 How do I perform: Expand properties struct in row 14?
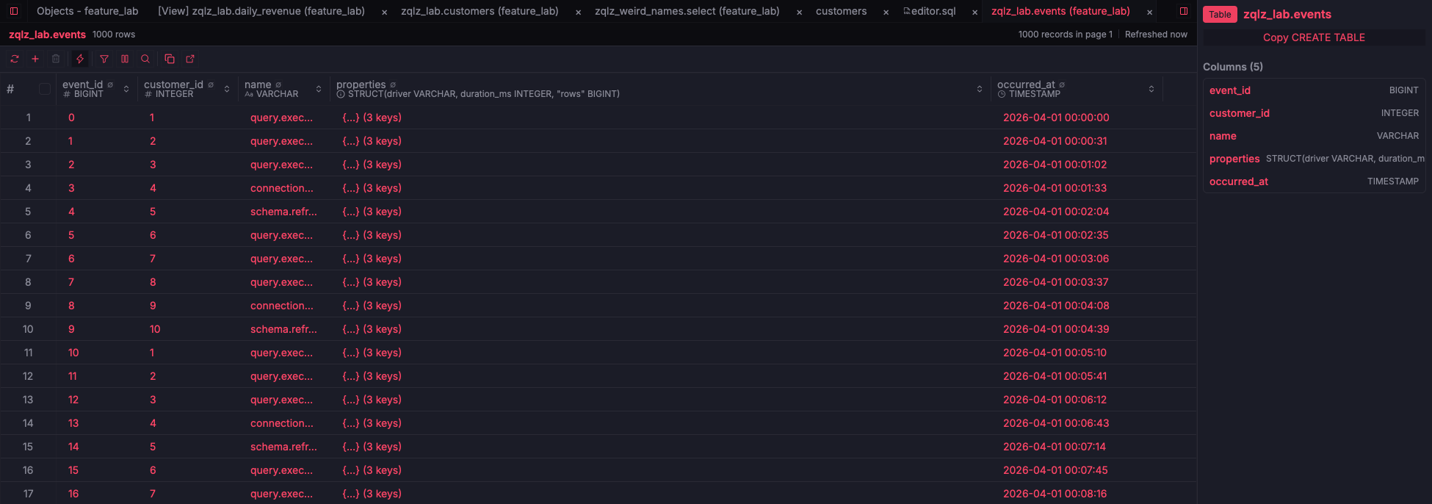point(372,423)
